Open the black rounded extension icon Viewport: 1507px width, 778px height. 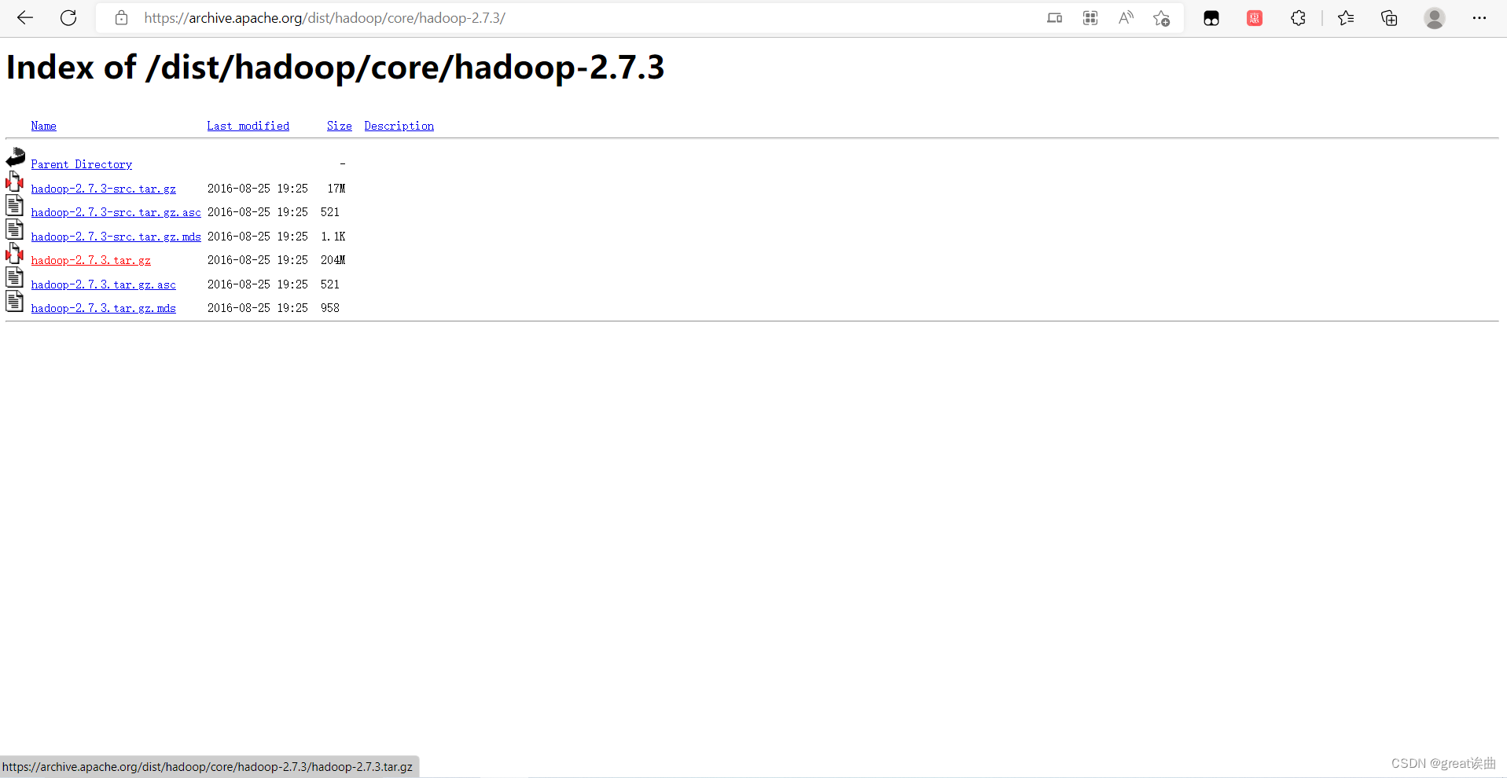pos(1211,18)
